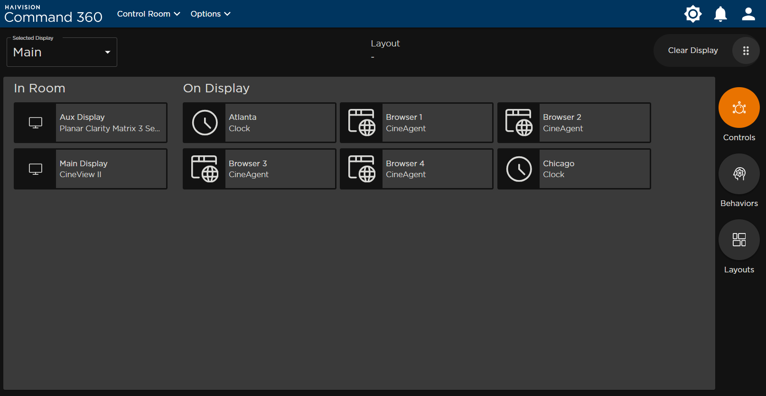The height and width of the screenshot is (396, 766).
Task: Open the user account profile icon
Action: click(748, 14)
